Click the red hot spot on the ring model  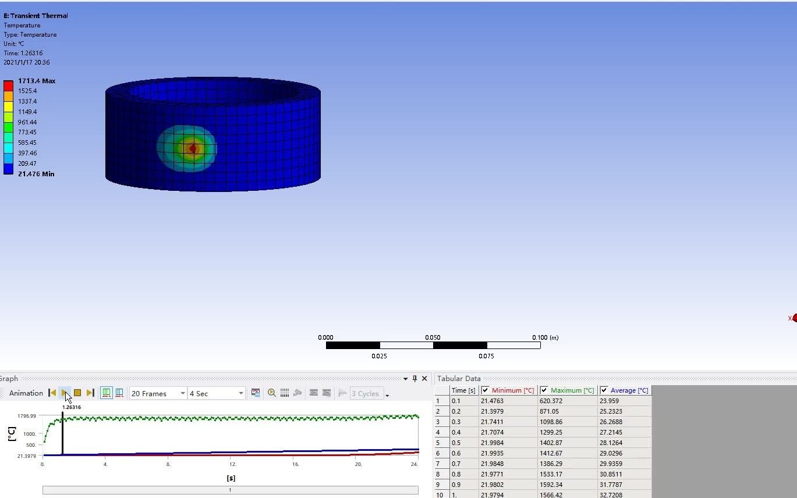[193, 149]
